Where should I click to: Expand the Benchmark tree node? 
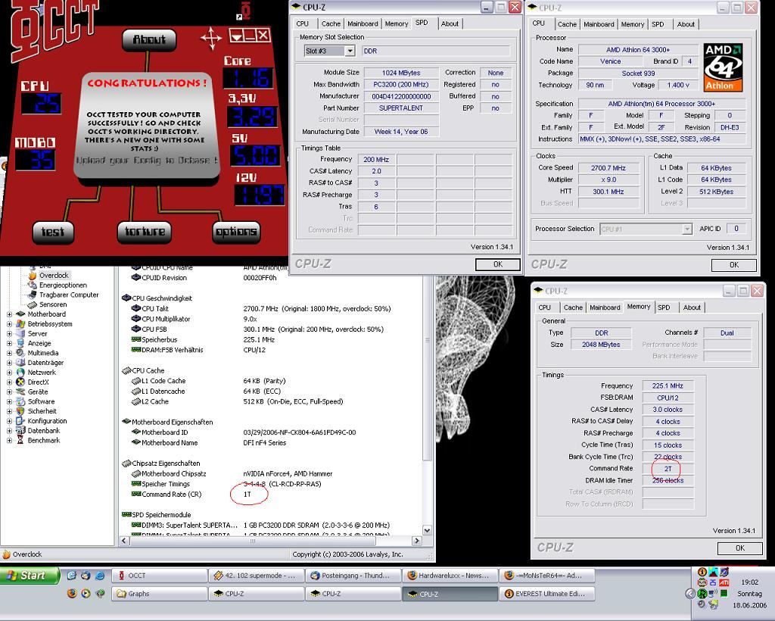[9, 440]
